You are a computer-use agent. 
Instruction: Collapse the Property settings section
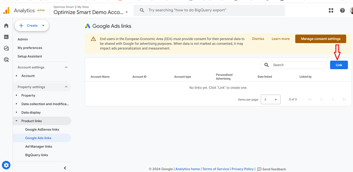pos(66,87)
